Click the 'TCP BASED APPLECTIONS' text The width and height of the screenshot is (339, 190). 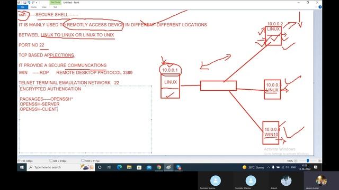47,55
